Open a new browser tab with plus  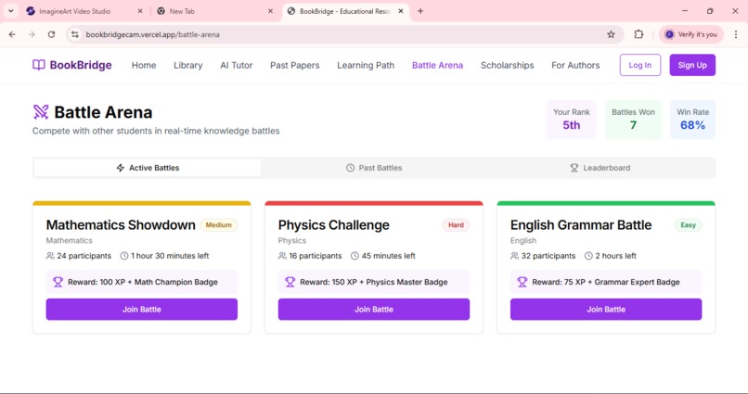tap(420, 11)
